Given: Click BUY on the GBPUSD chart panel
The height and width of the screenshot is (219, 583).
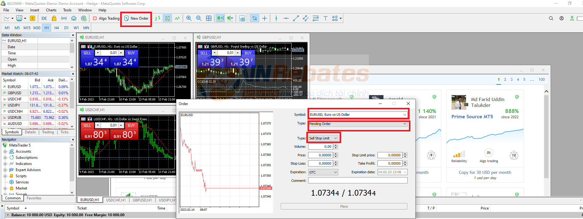Looking at the screenshot, I should 248,53.
